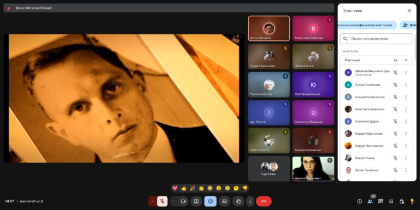
Task: Click mute icon next to Андрій Рюмко
Action: coord(395,158)
